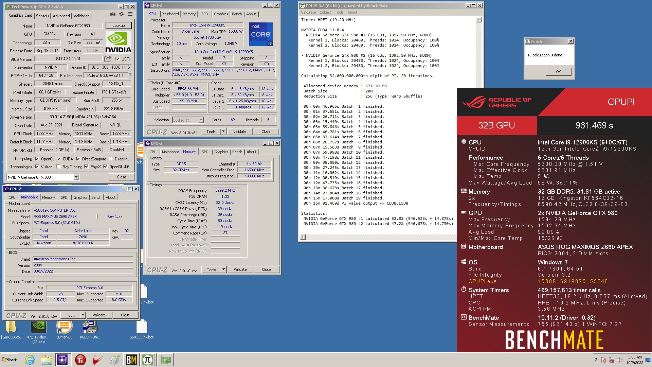Click the 961.469 s result in BenchMate
This screenshot has height=367, width=652.
pyautogui.click(x=594, y=125)
